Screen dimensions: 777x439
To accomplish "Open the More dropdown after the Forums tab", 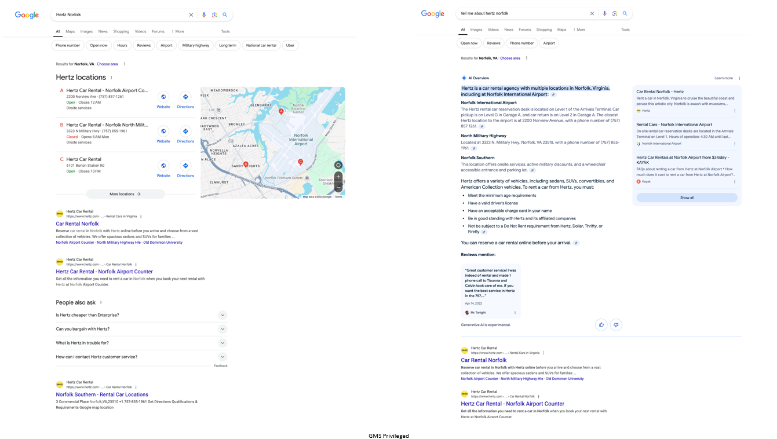I will pyautogui.click(x=177, y=32).
